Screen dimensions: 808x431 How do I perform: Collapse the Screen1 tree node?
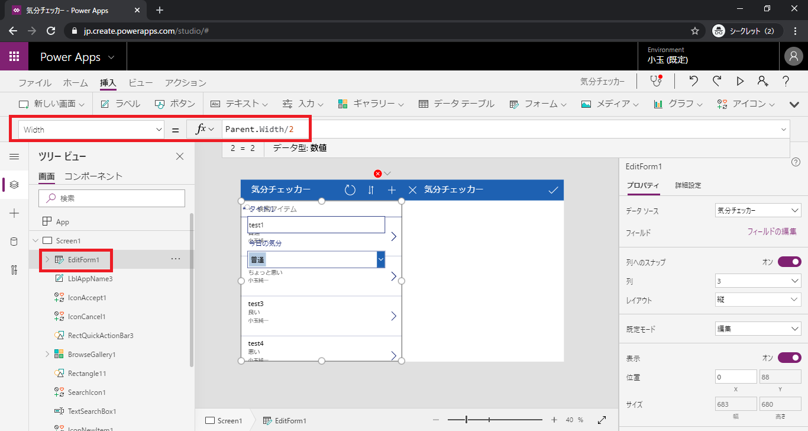pyautogui.click(x=35, y=240)
